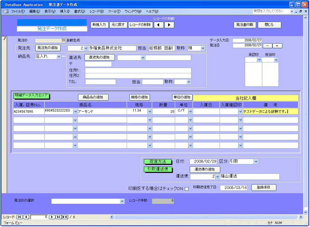This screenshot has height=227, width=310.
Task: Click the previous record arrow in bottom navigation bar
Action: [26, 217]
